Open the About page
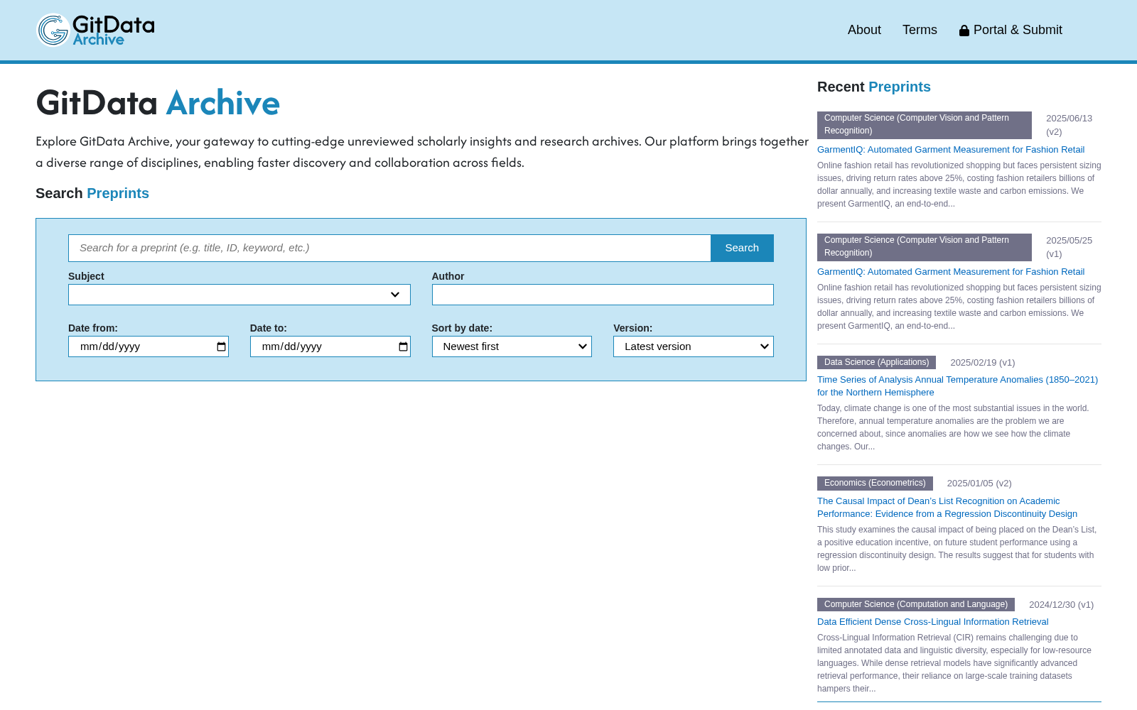1137x710 pixels. pos(864,30)
